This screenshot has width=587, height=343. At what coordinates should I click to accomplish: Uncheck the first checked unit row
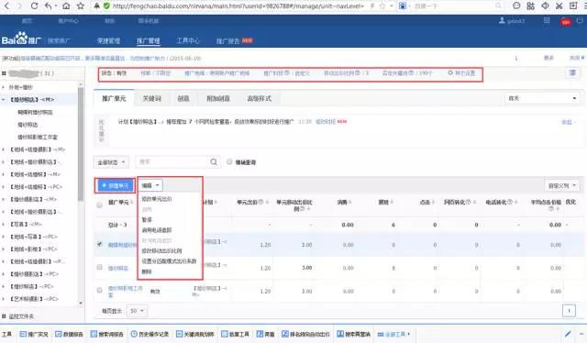click(99, 244)
